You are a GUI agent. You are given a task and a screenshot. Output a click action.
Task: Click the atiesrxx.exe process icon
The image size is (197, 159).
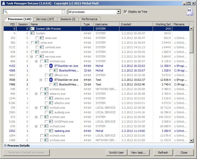coord(46,94)
